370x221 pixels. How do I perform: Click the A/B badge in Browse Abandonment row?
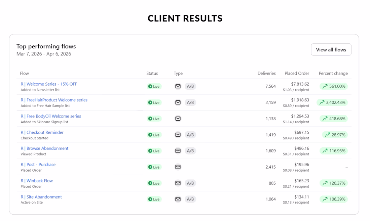tap(190, 151)
